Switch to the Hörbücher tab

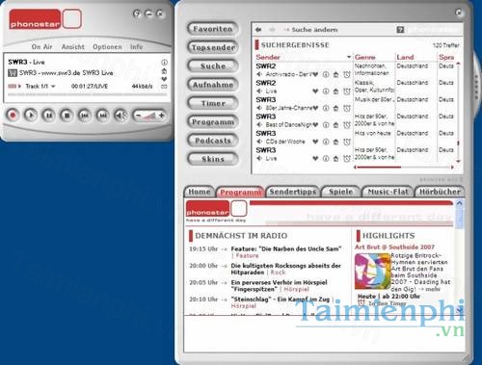[x=440, y=192]
